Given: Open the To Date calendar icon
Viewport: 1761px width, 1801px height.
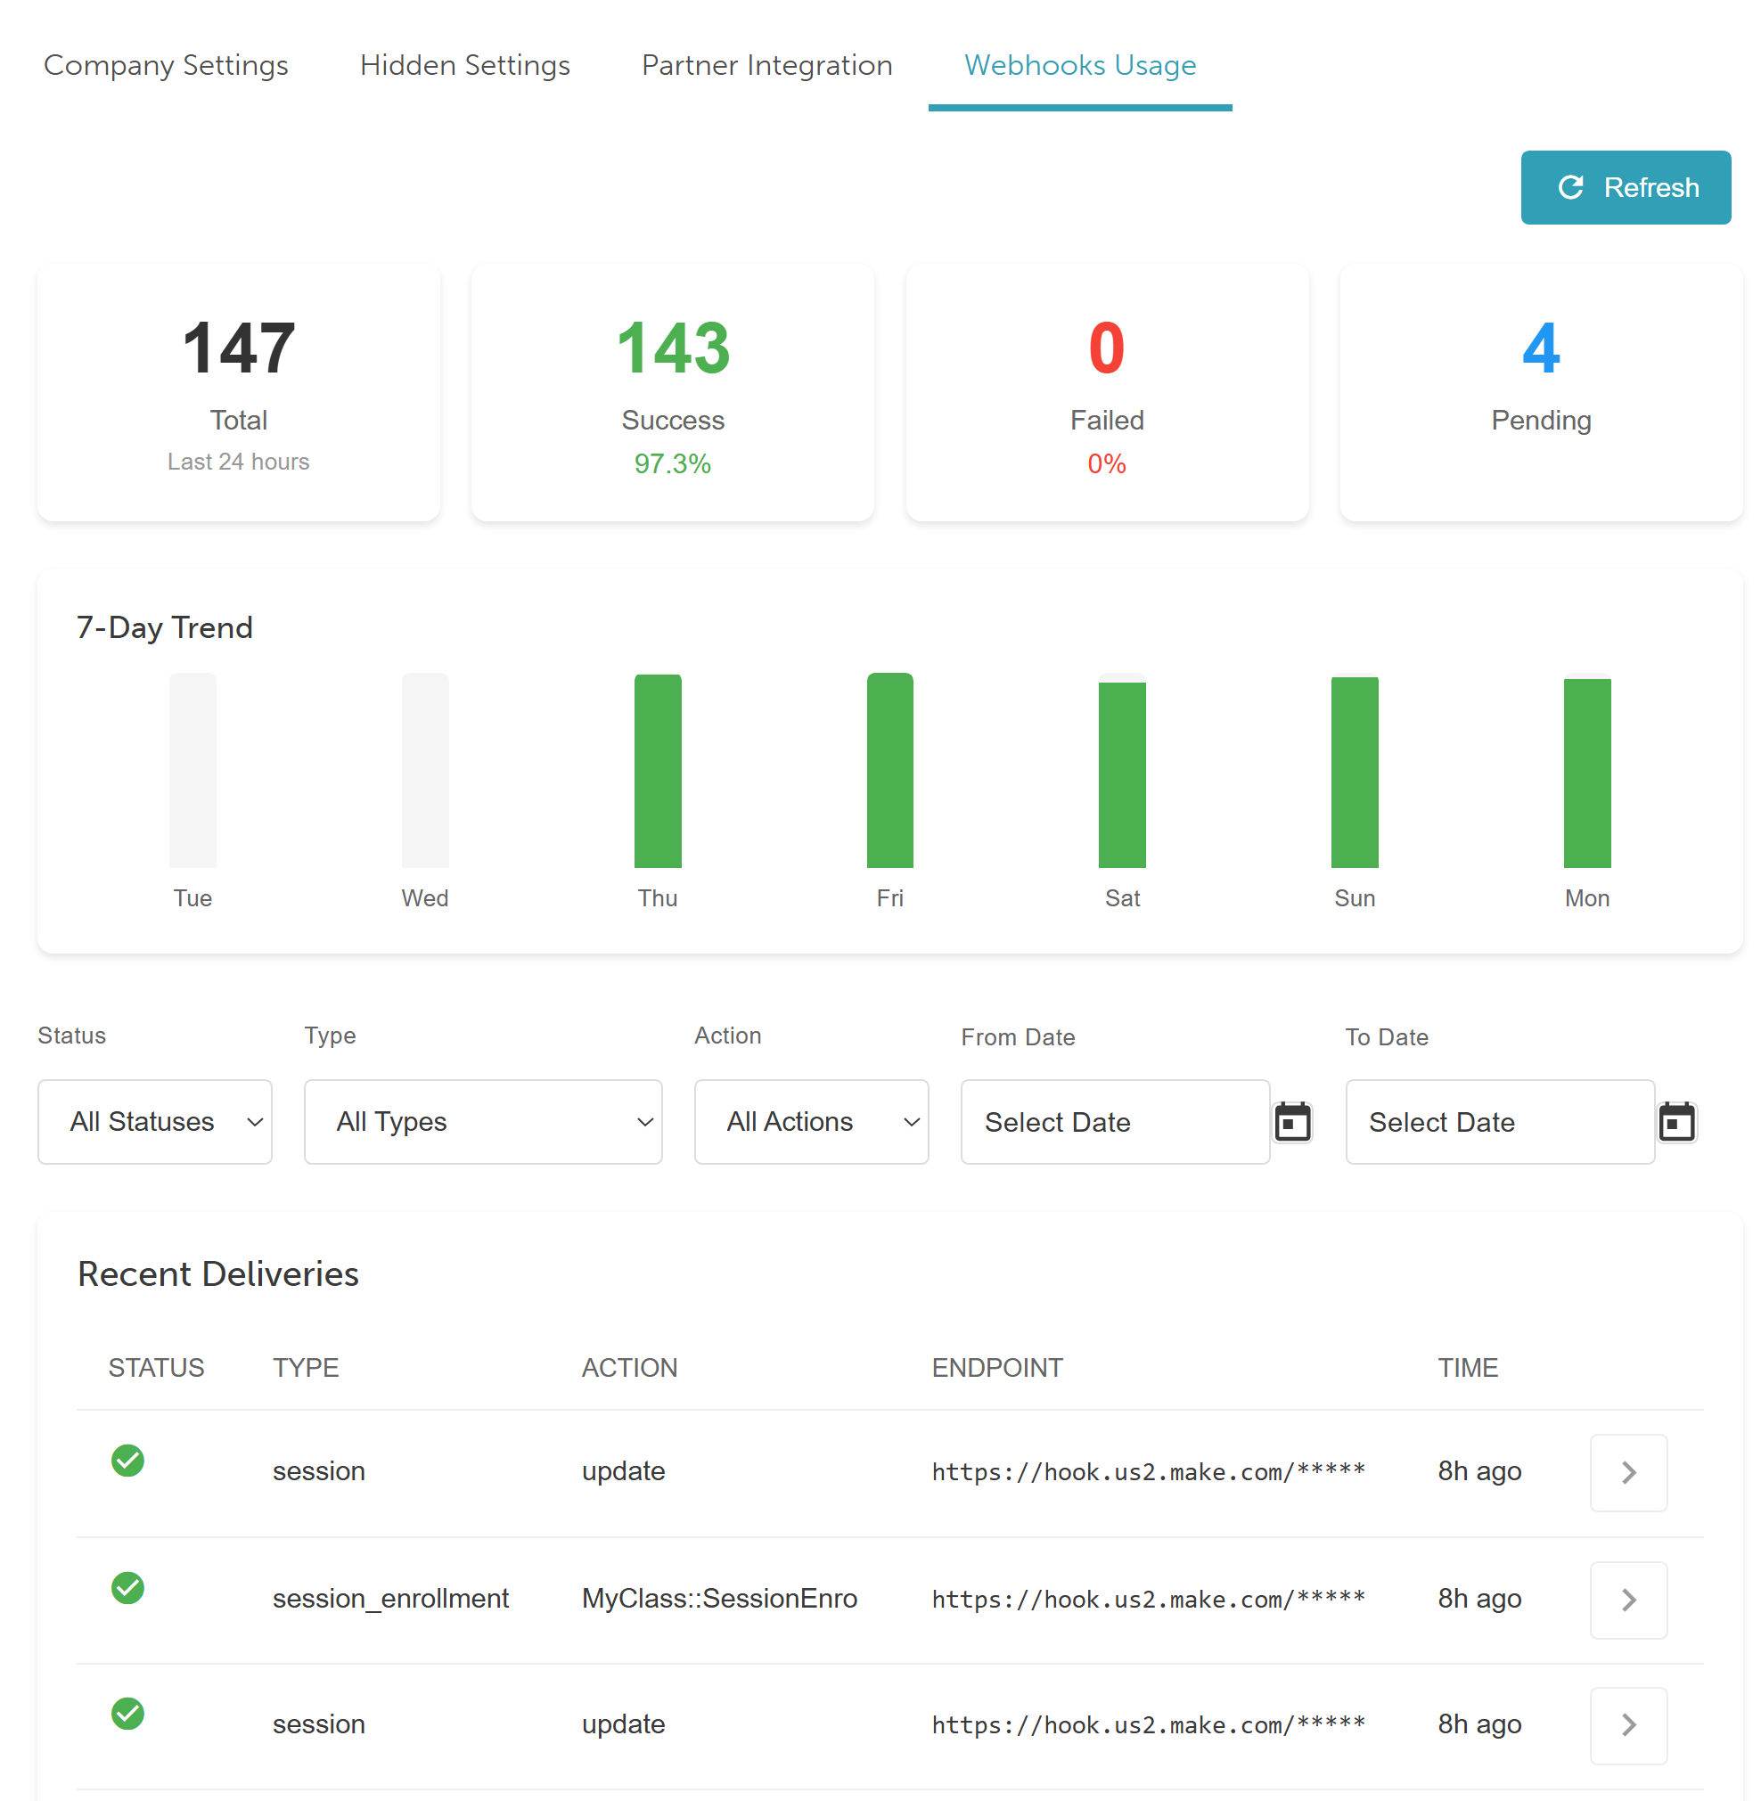Looking at the screenshot, I should (1676, 1122).
